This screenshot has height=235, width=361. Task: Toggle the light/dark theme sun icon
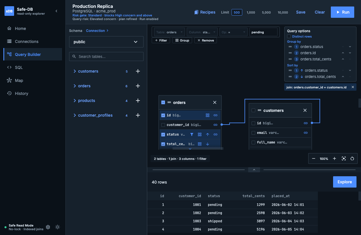58,227
